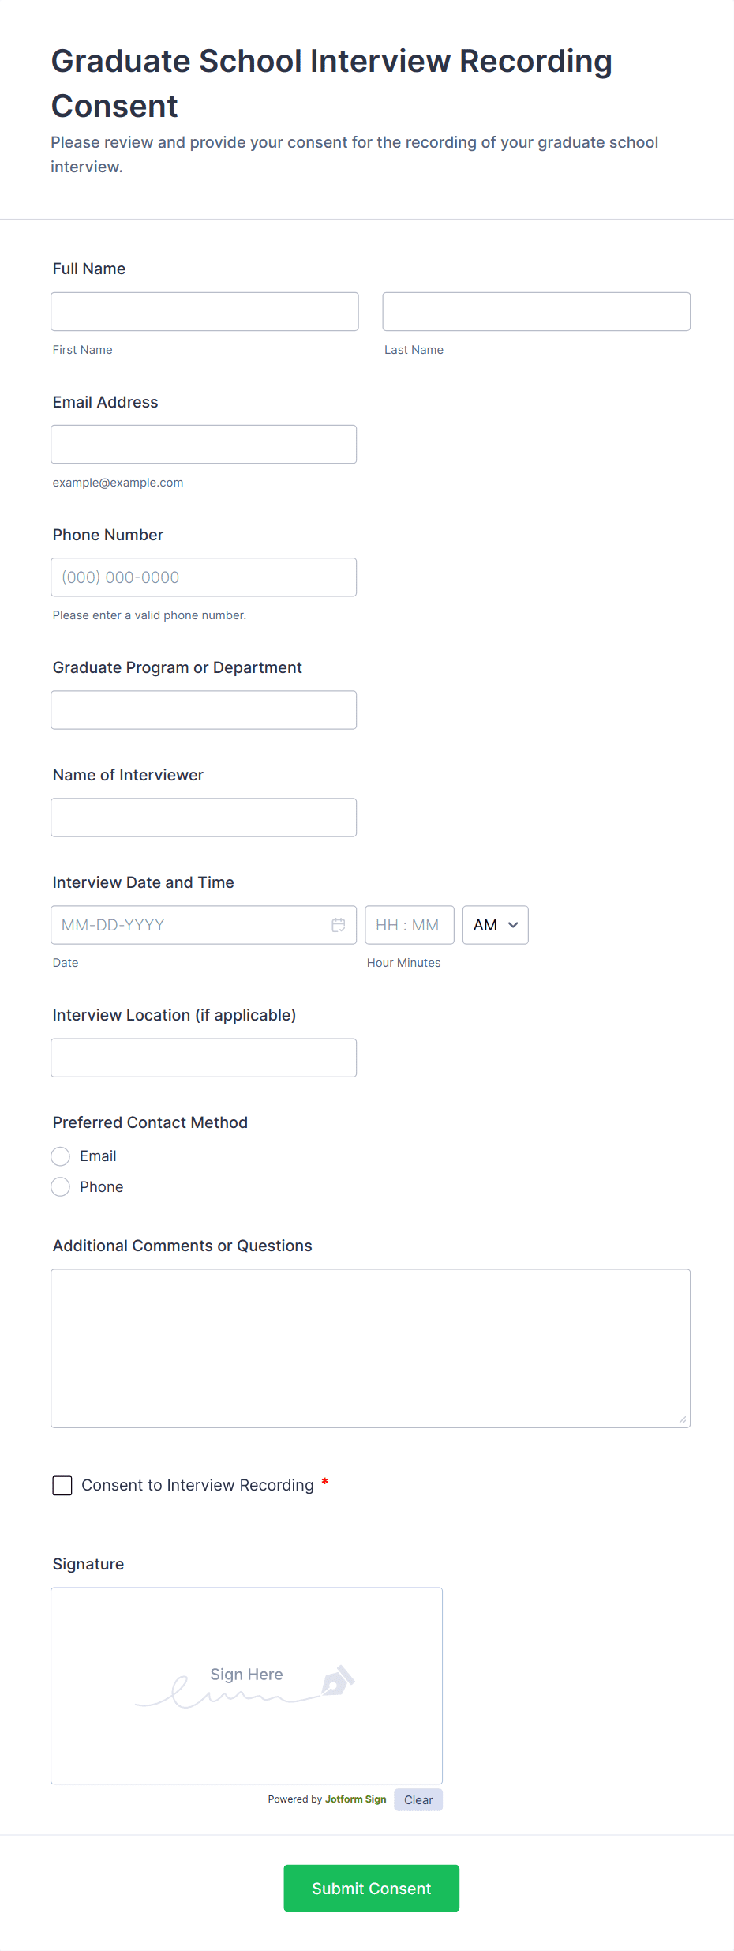The image size is (734, 1951).
Task: Open the calendar date picker icon
Action: pyautogui.click(x=339, y=925)
